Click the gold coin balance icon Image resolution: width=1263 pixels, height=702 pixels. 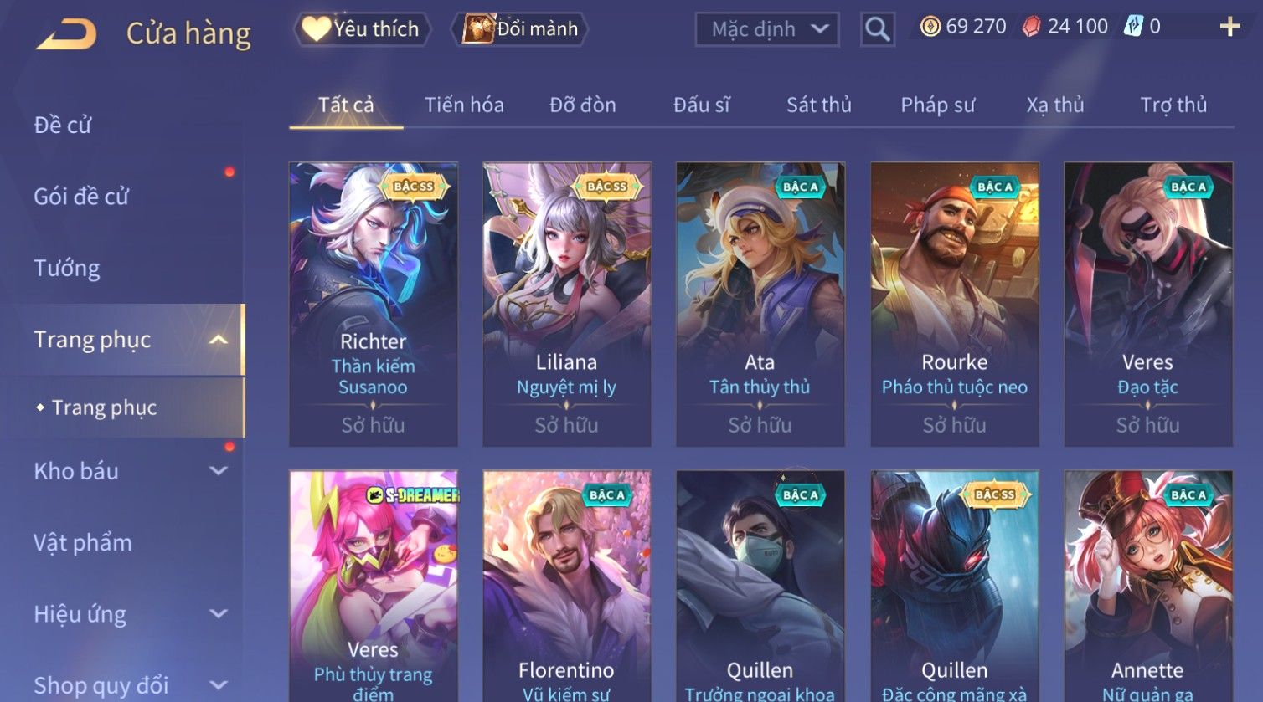930,27
